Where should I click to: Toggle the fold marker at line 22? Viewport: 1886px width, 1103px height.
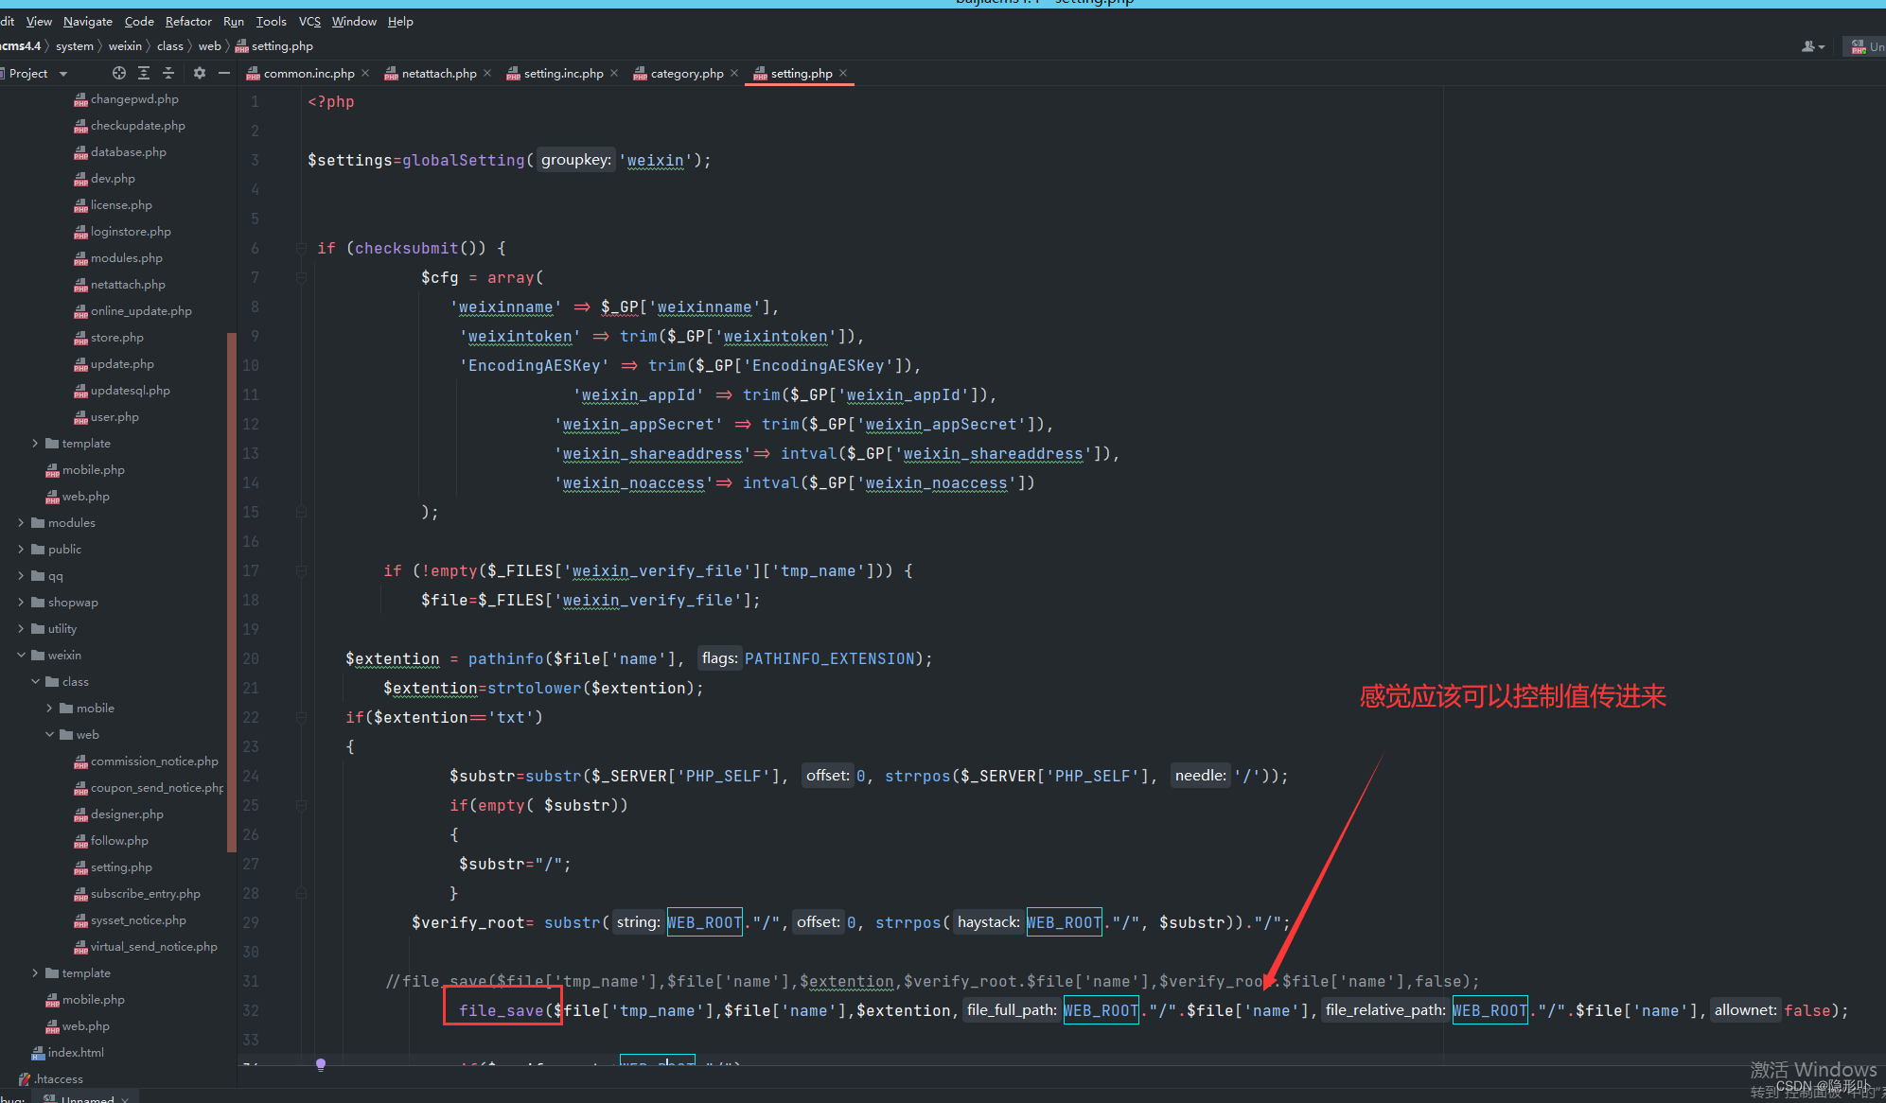[x=301, y=718]
